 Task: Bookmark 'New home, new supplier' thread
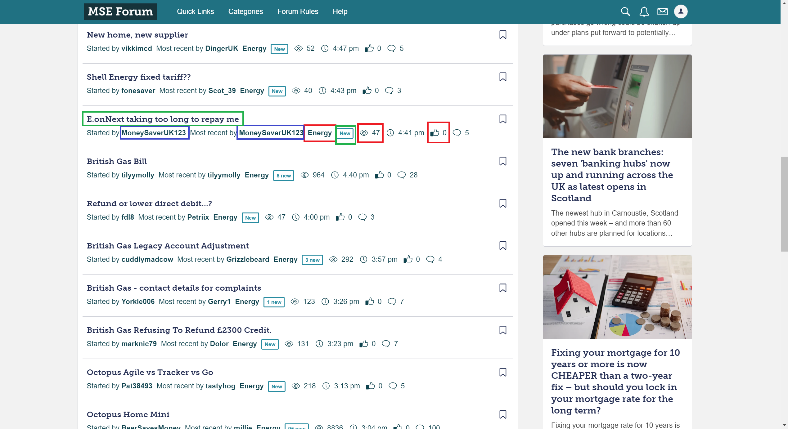[503, 34]
